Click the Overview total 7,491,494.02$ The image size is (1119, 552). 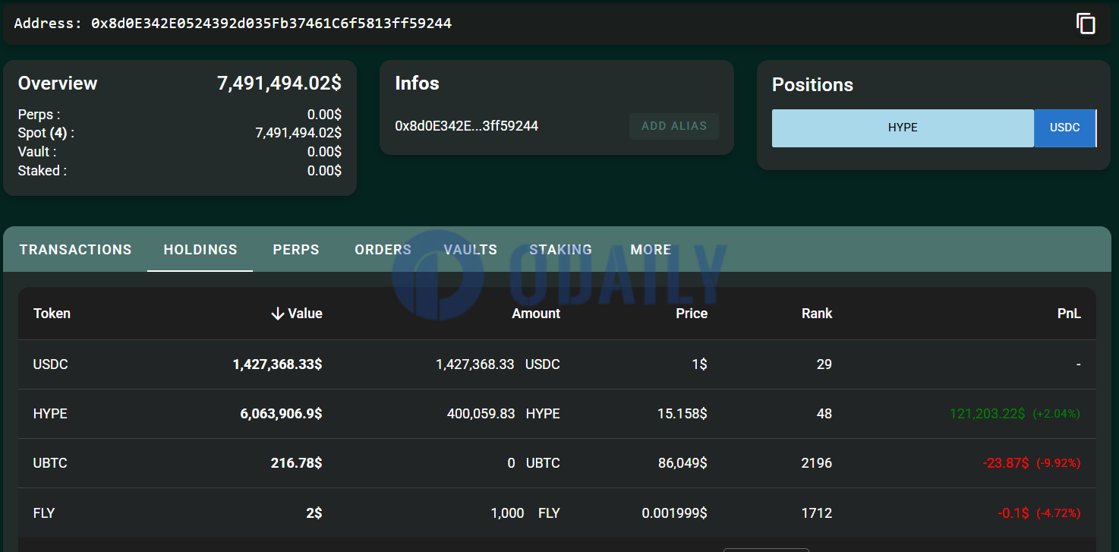click(279, 84)
